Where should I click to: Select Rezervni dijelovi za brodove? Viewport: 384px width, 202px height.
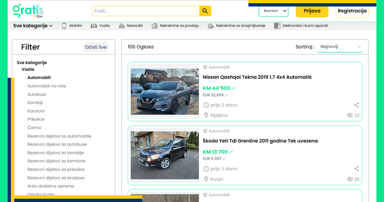tap(56, 178)
